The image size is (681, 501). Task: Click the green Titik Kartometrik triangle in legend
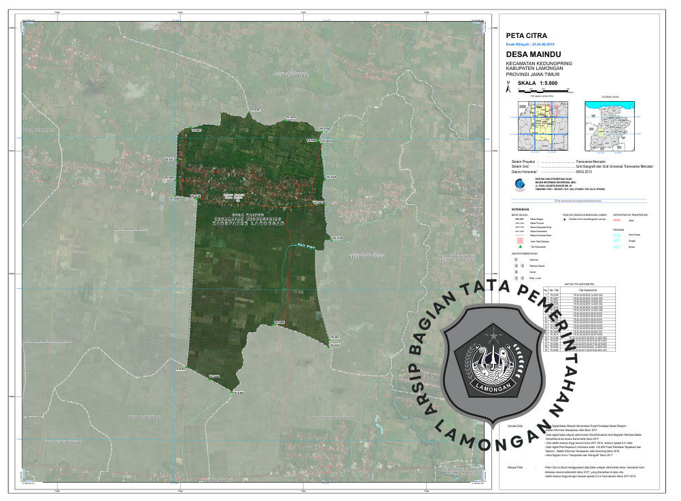point(521,248)
